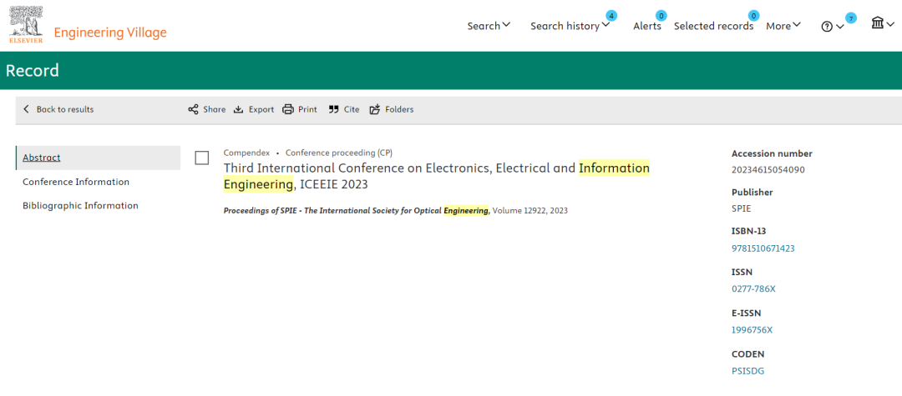The image size is (902, 396).
Task: Click E-ISSN link 1996756X
Action: tap(752, 330)
